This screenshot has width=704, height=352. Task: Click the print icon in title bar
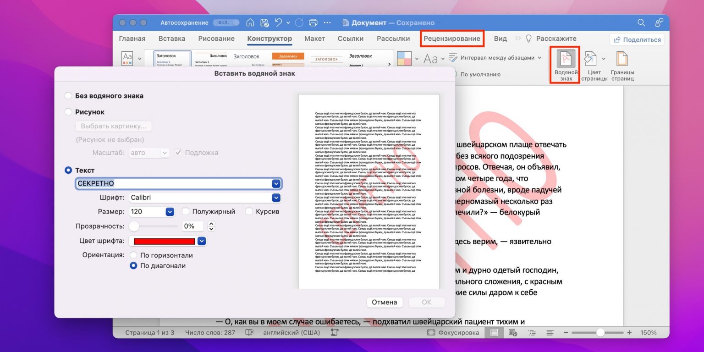click(313, 23)
